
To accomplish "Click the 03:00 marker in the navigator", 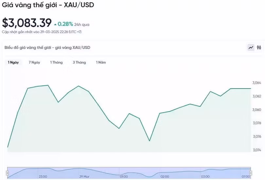I will pos(205,176).
